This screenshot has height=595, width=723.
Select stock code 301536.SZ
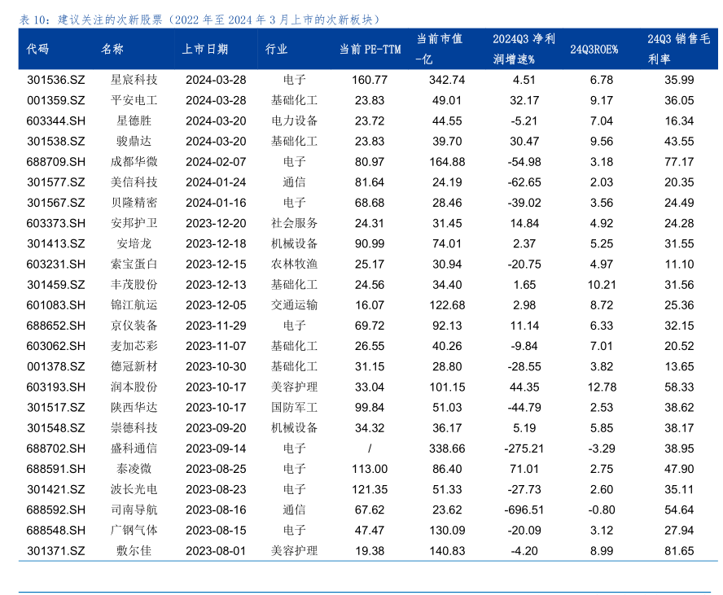55,80
